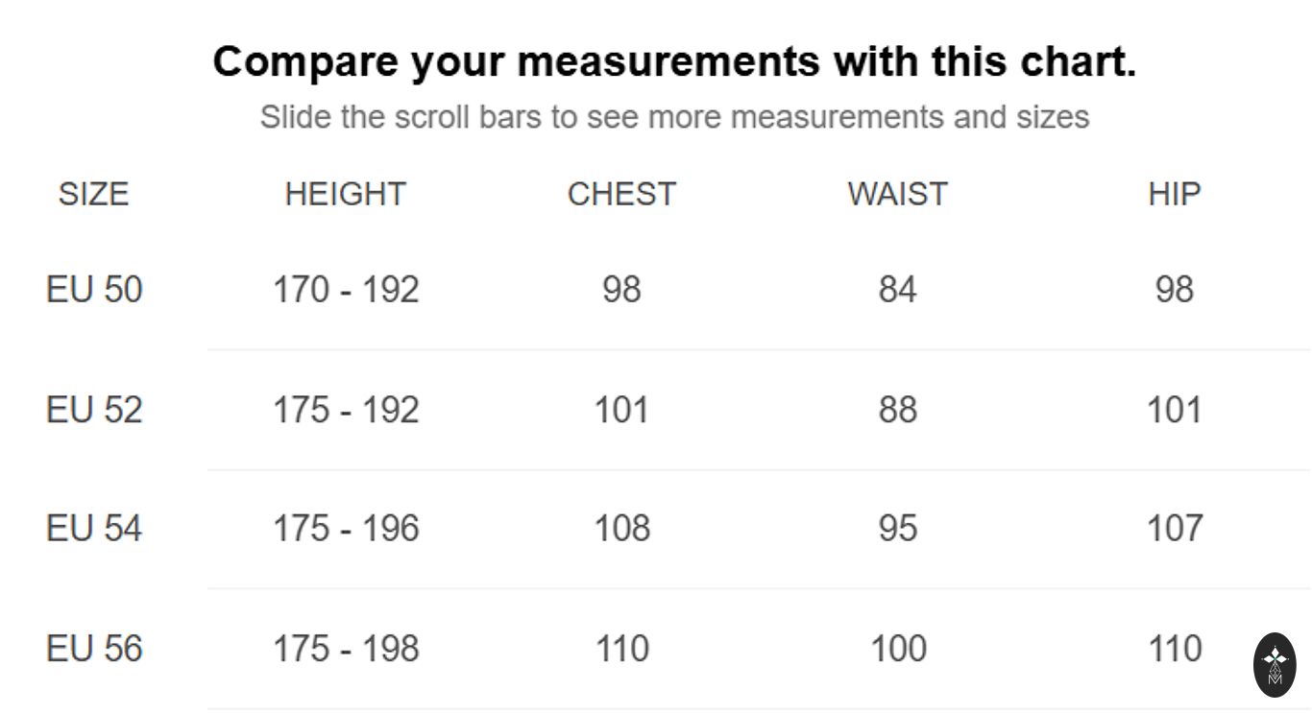Screen dimensions: 1312x713
Task: Click waist value 84 for EU 50
Action: point(897,289)
